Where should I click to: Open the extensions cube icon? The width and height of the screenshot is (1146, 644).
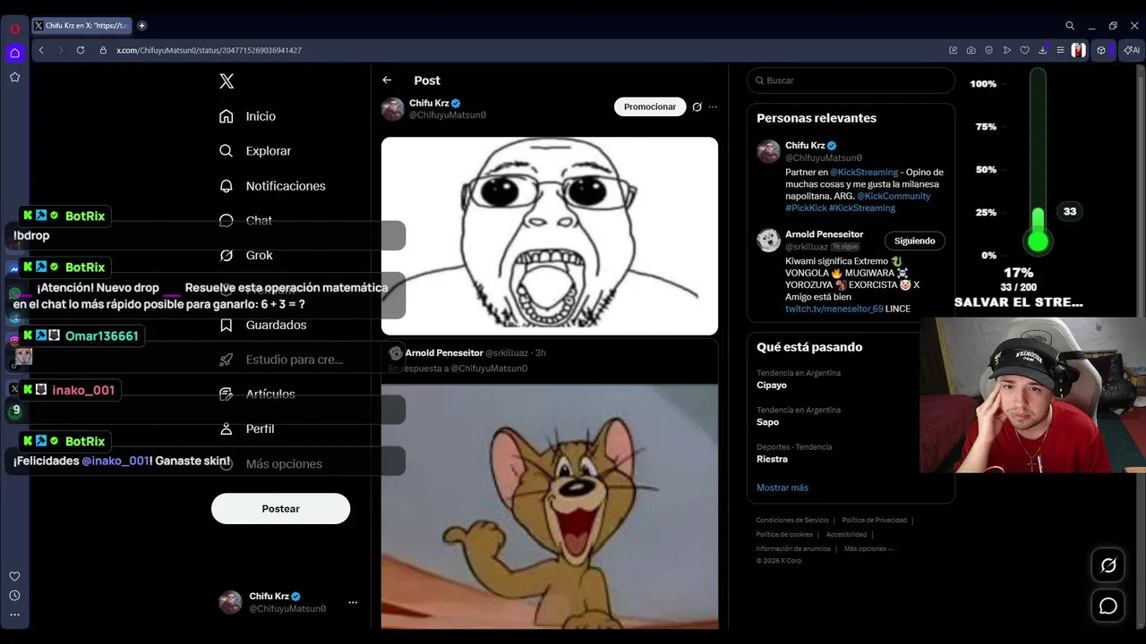pos(1101,50)
